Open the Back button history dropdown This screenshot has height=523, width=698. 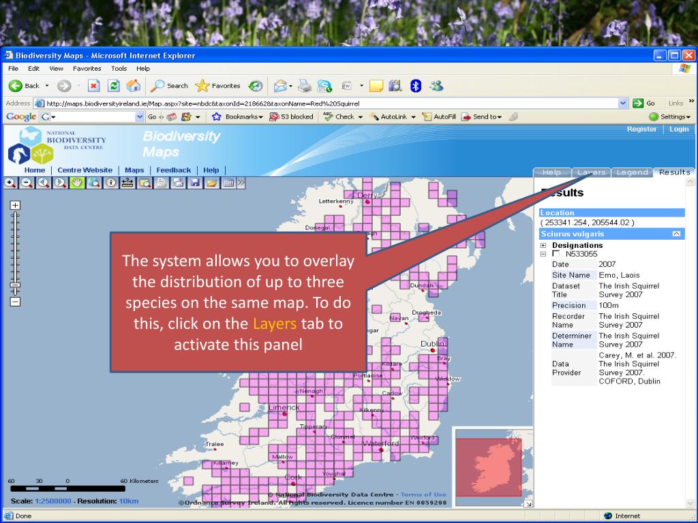coord(47,86)
